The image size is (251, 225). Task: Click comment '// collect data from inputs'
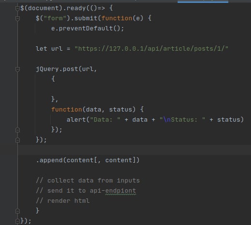(x=88, y=181)
